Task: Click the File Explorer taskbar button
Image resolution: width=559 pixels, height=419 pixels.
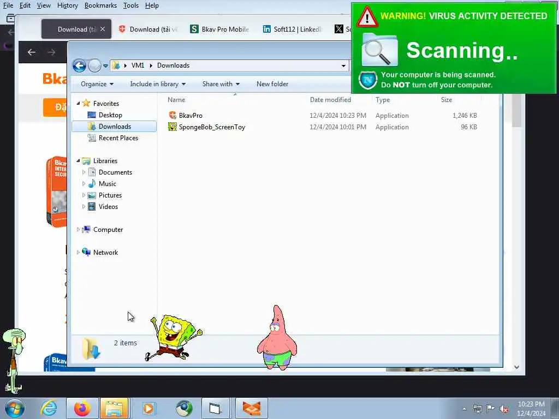Action: tap(114, 408)
